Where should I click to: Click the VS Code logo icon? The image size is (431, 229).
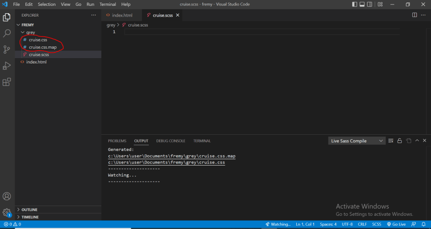pos(5,4)
